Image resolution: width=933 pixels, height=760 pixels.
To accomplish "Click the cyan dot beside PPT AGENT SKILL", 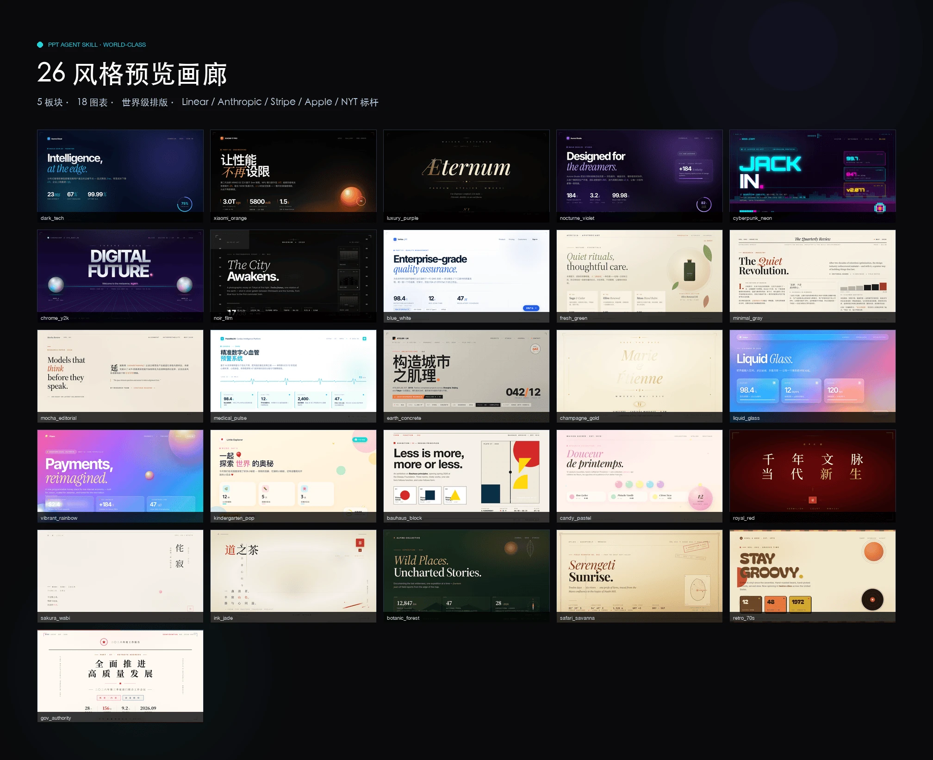I will pyautogui.click(x=40, y=44).
